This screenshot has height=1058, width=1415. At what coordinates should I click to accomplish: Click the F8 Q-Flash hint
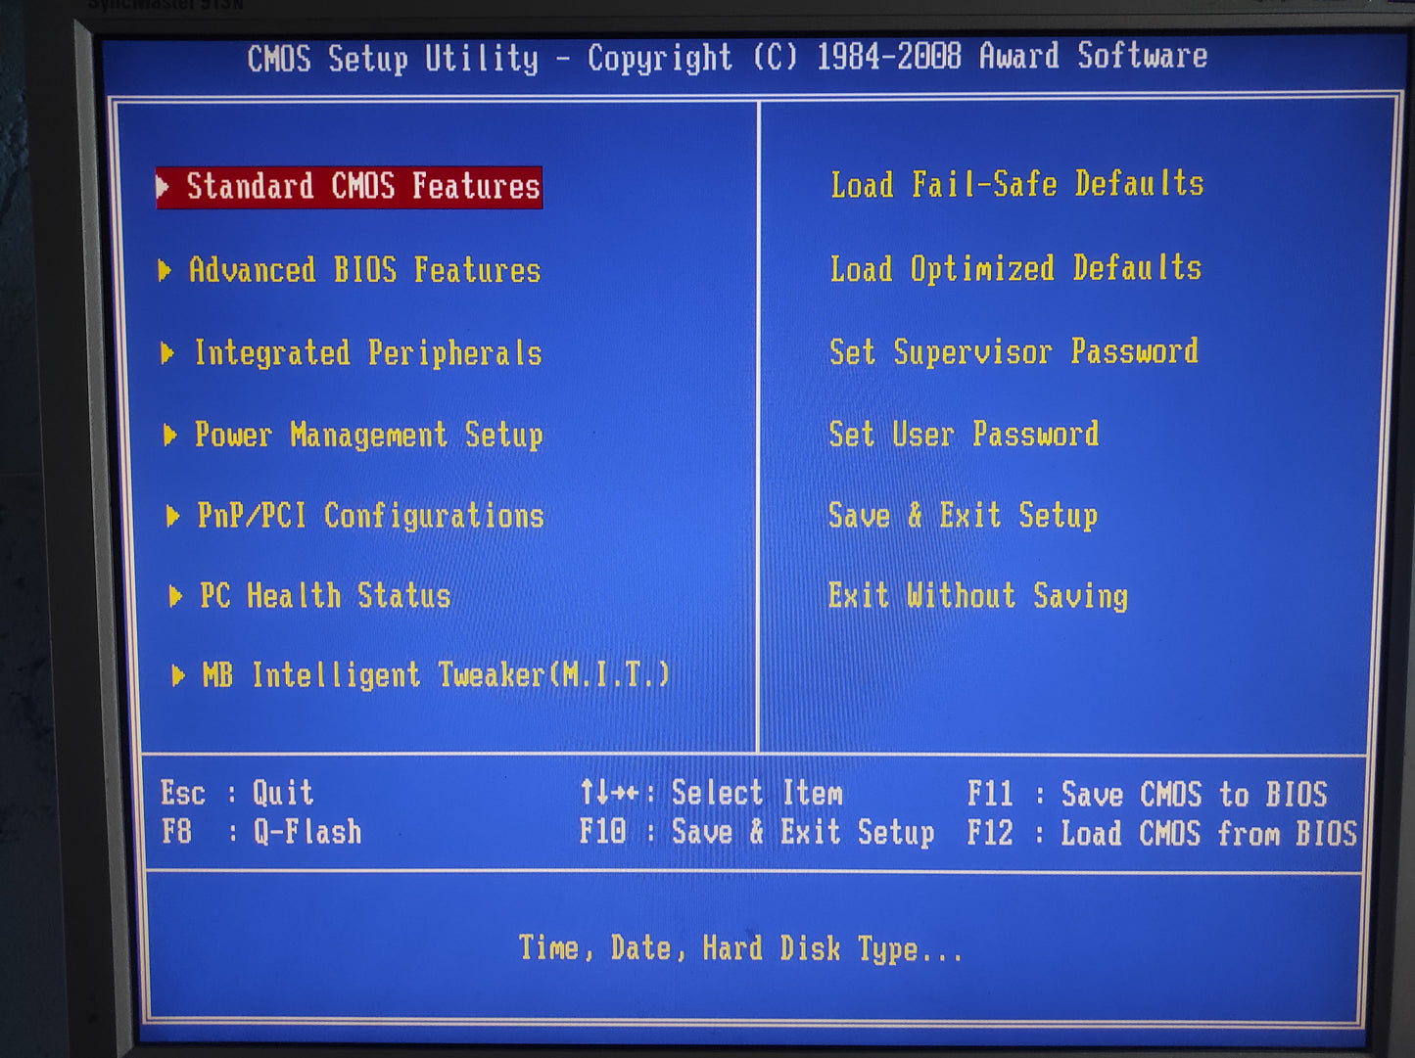[261, 832]
